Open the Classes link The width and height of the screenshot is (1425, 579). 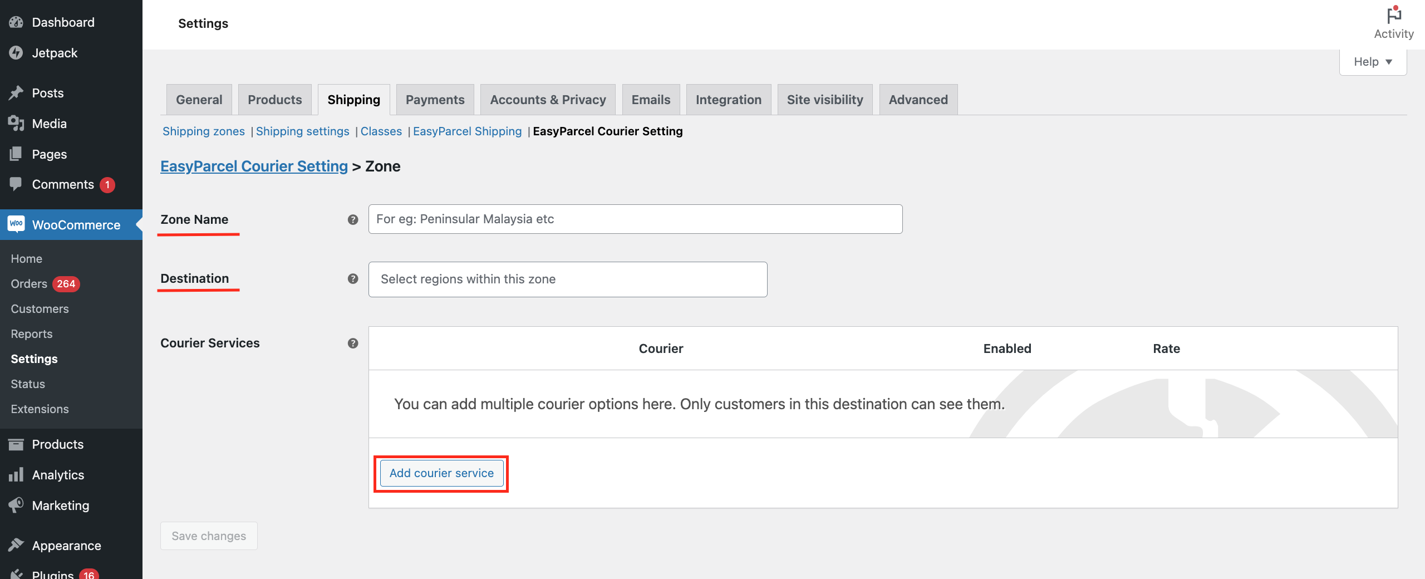(381, 131)
